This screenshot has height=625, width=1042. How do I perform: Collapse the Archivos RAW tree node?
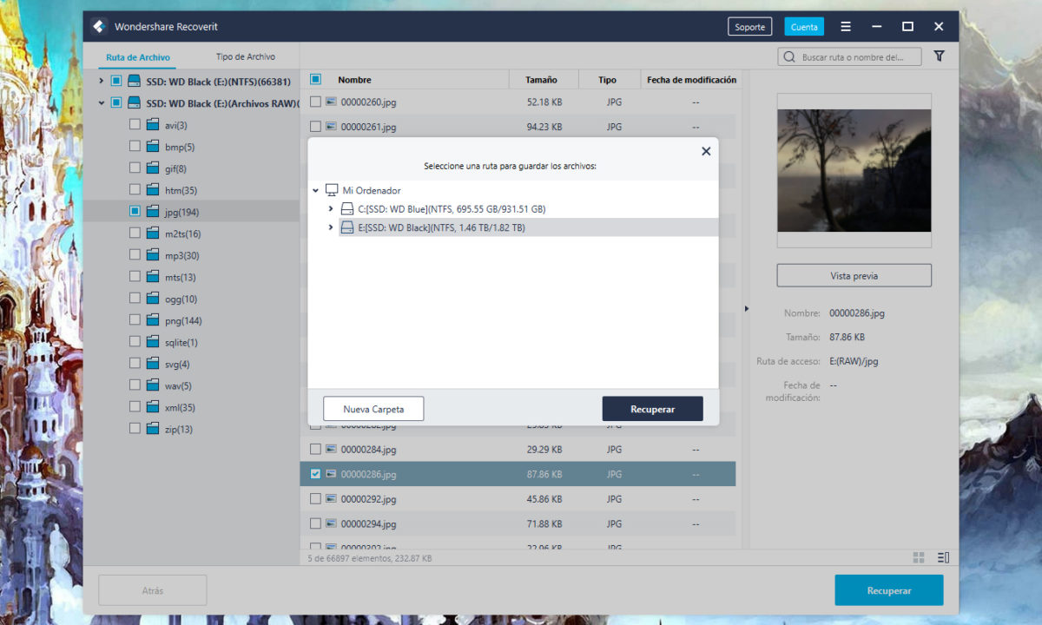pyautogui.click(x=102, y=103)
